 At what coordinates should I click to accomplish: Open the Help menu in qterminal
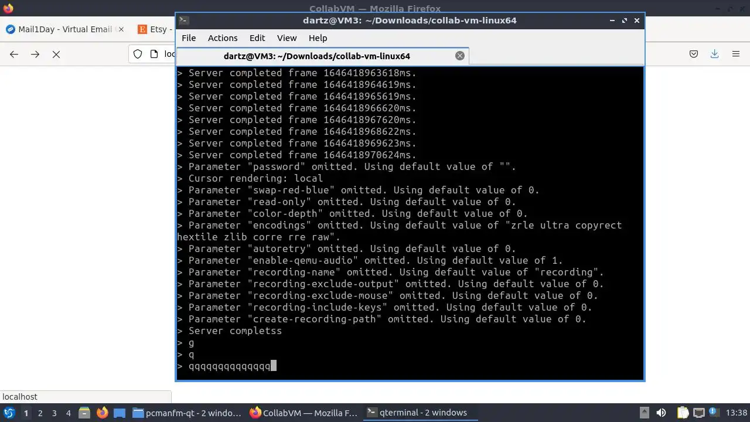tap(318, 38)
